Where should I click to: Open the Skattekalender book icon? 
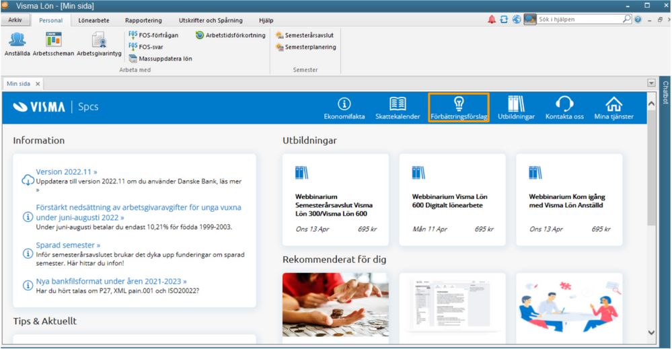pos(398,106)
